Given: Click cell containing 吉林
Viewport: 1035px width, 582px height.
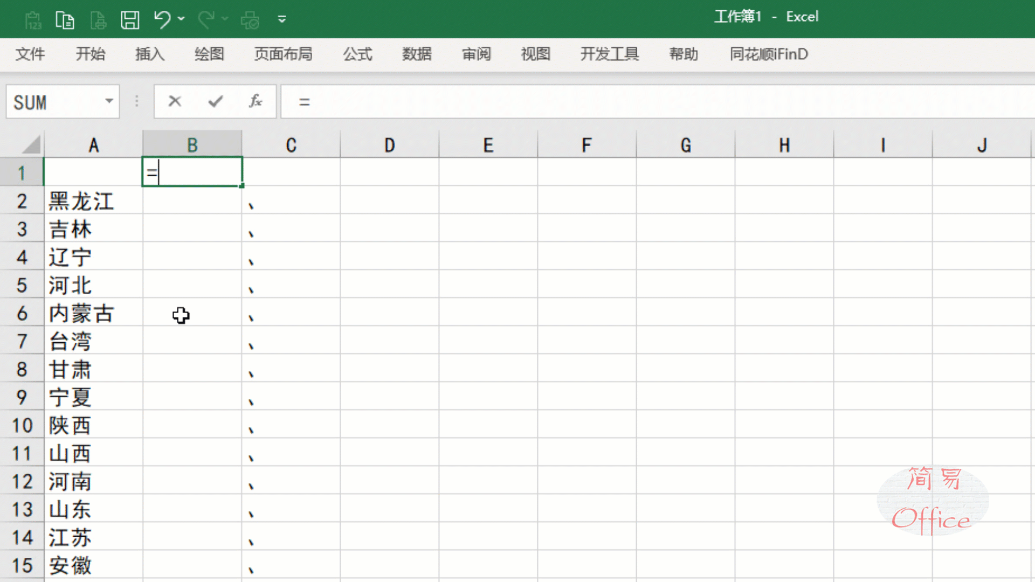Looking at the screenshot, I should [x=94, y=228].
